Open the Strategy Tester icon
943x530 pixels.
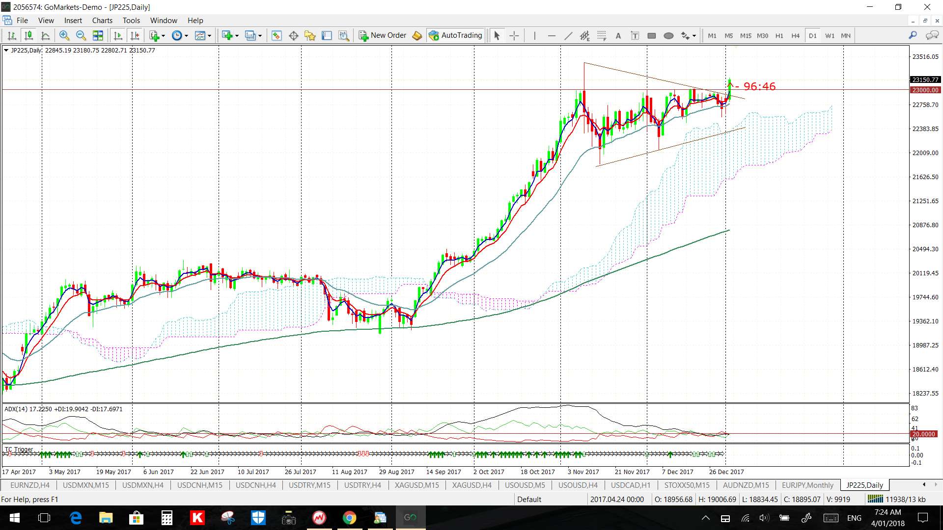[x=344, y=35]
